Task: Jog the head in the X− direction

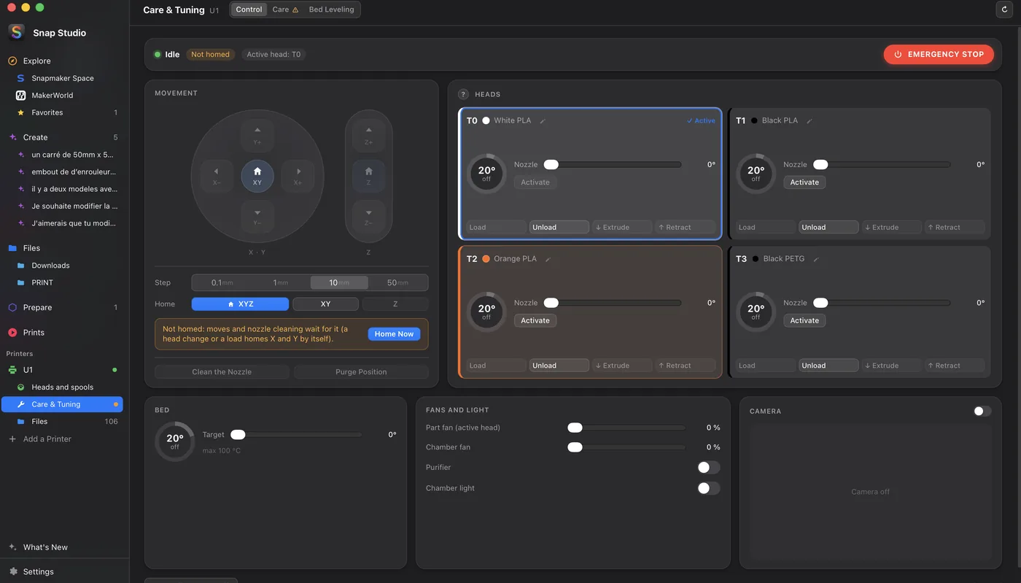Action: tap(217, 177)
